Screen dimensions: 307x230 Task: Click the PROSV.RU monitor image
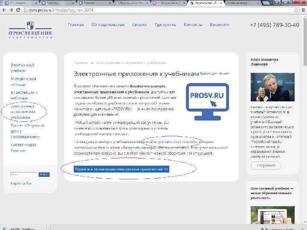point(207,101)
